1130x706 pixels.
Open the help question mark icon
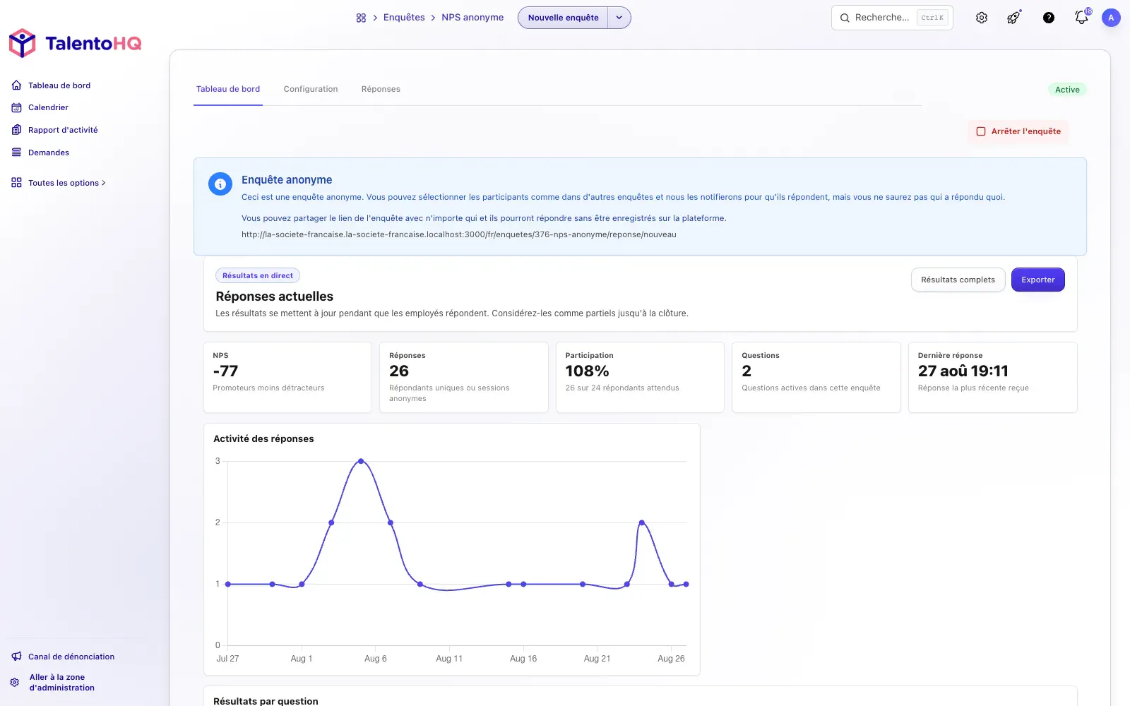[1049, 18]
